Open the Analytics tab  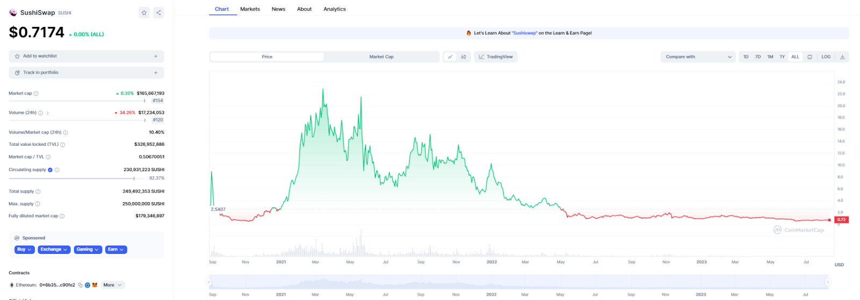coord(334,9)
